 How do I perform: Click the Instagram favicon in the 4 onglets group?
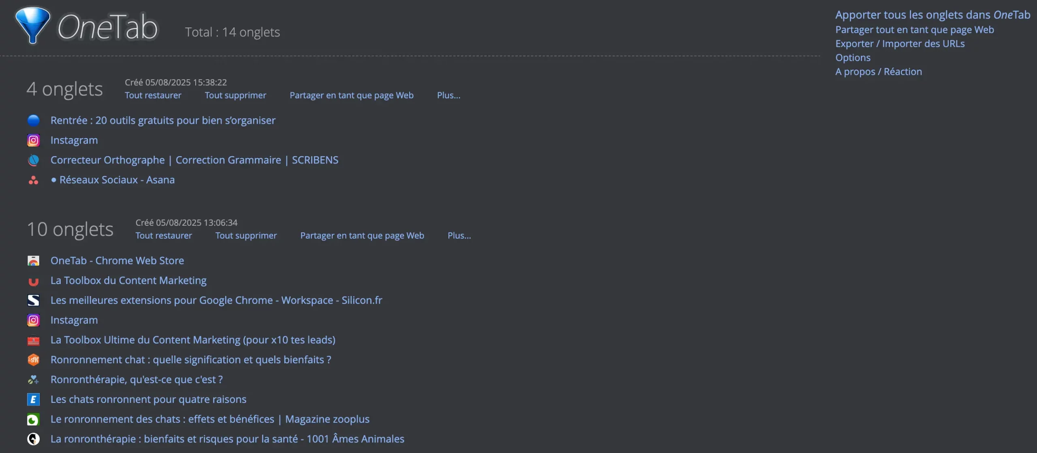tap(33, 140)
